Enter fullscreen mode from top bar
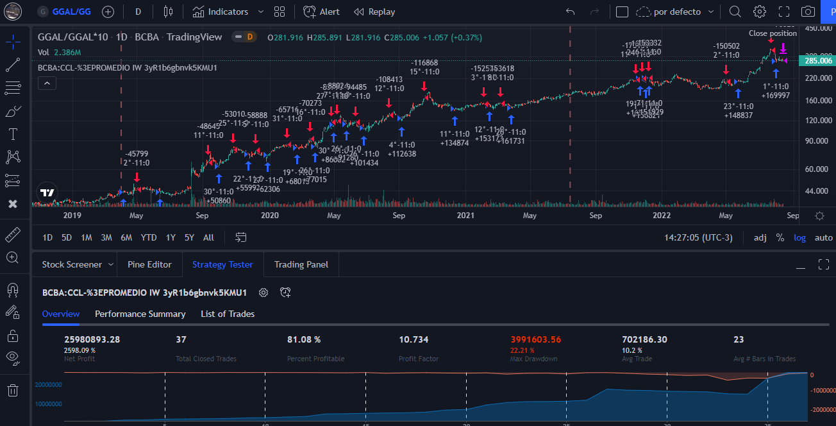 784,12
